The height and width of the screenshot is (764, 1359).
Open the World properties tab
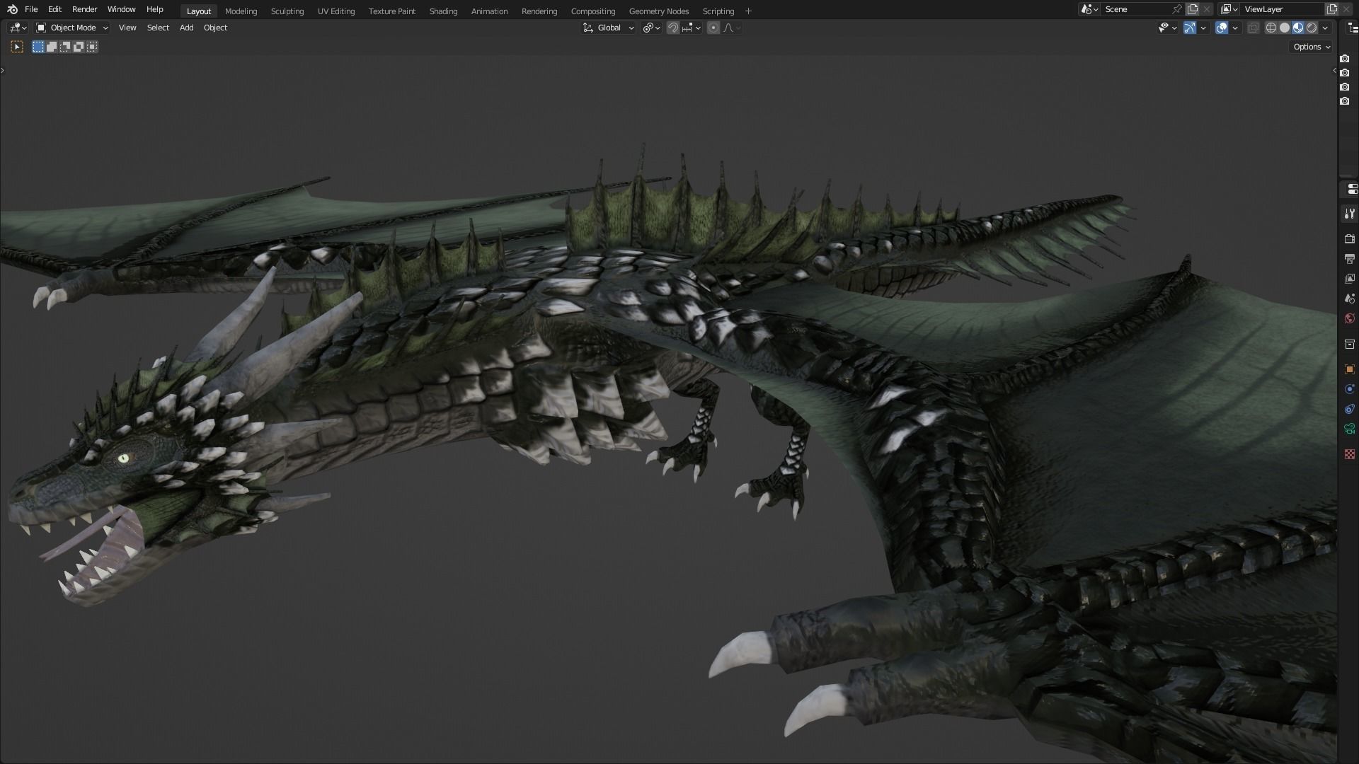(1349, 318)
